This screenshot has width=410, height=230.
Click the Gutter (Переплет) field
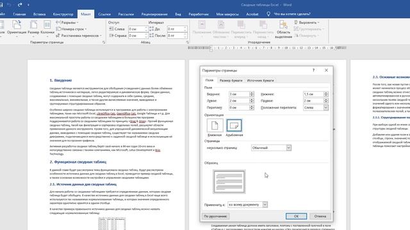pos(239,107)
